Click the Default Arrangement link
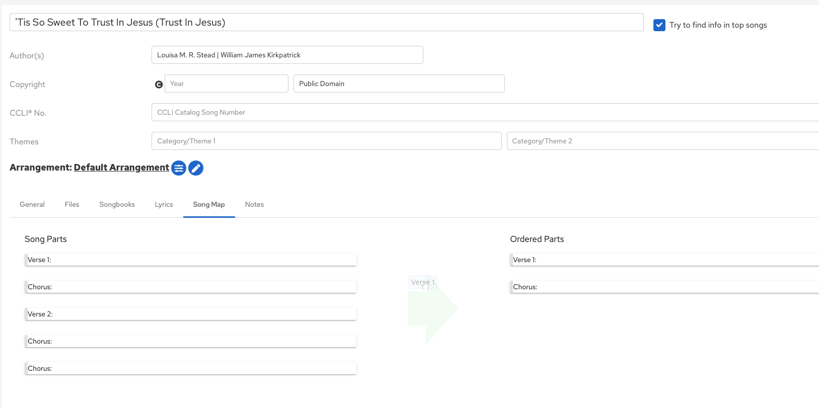 click(121, 168)
